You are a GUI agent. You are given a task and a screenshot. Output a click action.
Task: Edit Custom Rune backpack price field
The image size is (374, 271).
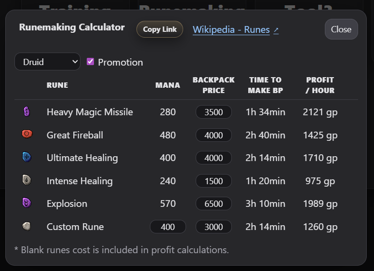pyautogui.click(x=214, y=227)
